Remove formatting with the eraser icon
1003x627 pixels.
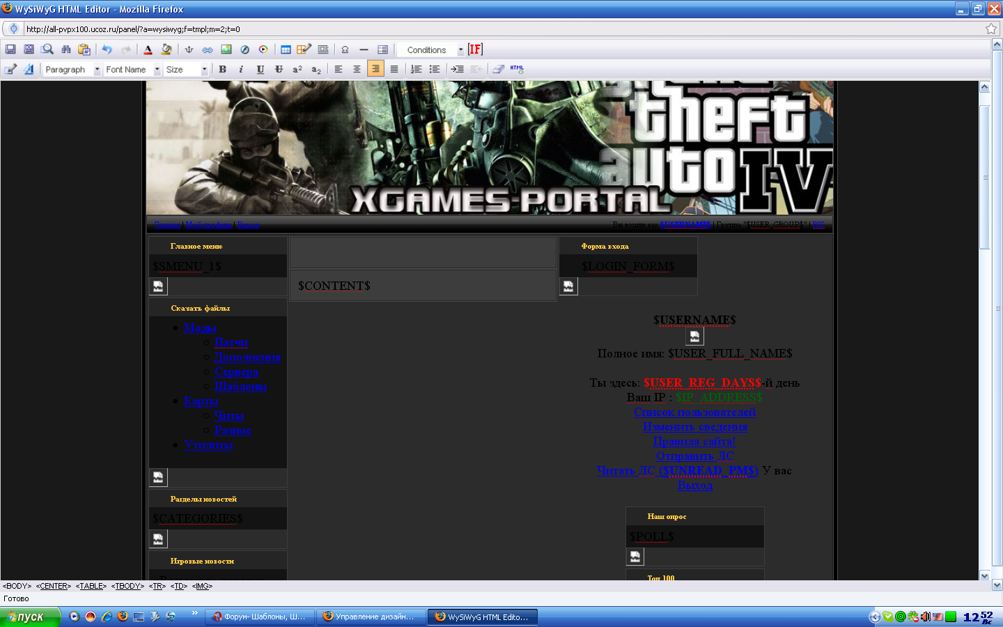click(498, 69)
